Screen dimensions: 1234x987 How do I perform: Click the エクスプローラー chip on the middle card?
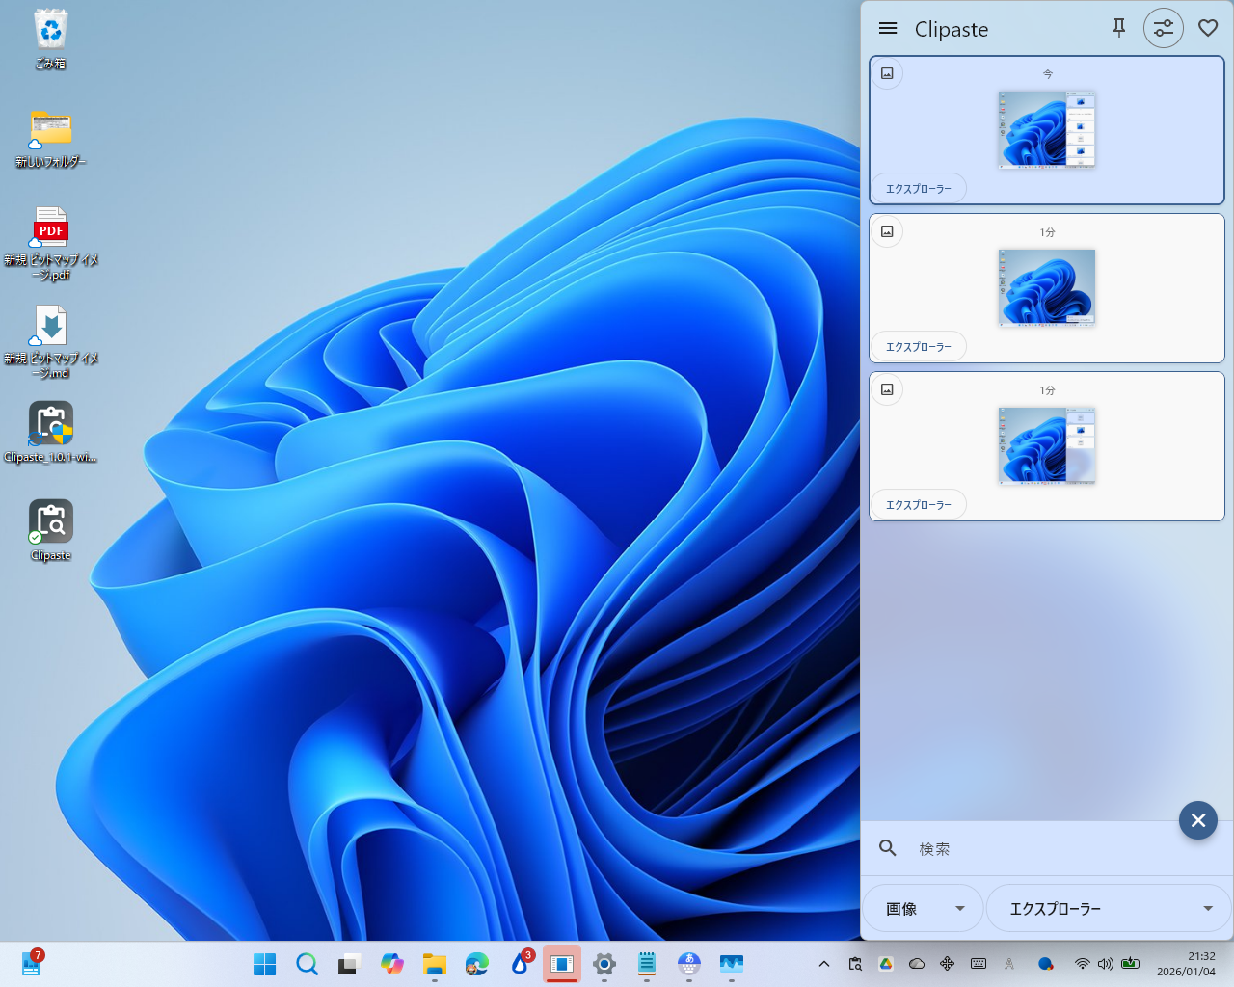tap(919, 347)
